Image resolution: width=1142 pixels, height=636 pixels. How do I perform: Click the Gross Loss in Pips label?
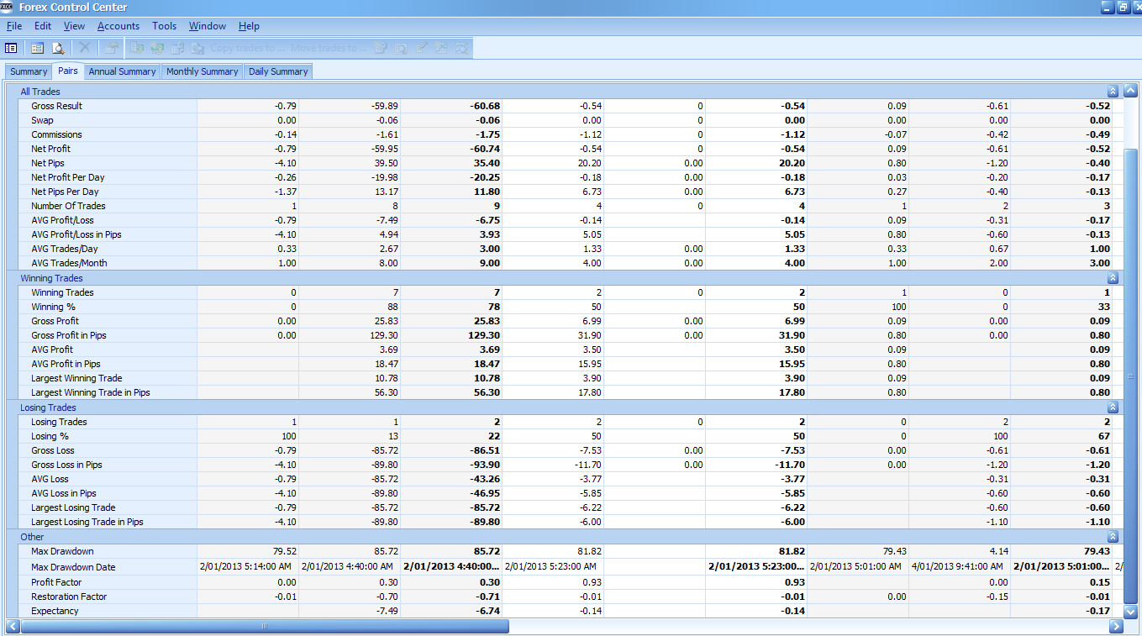[x=67, y=465]
